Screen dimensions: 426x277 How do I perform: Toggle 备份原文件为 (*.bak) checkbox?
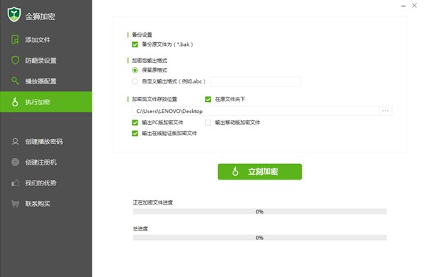pyautogui.click(x=135, y=44)
